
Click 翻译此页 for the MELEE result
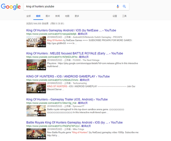[x=84, y=57]
